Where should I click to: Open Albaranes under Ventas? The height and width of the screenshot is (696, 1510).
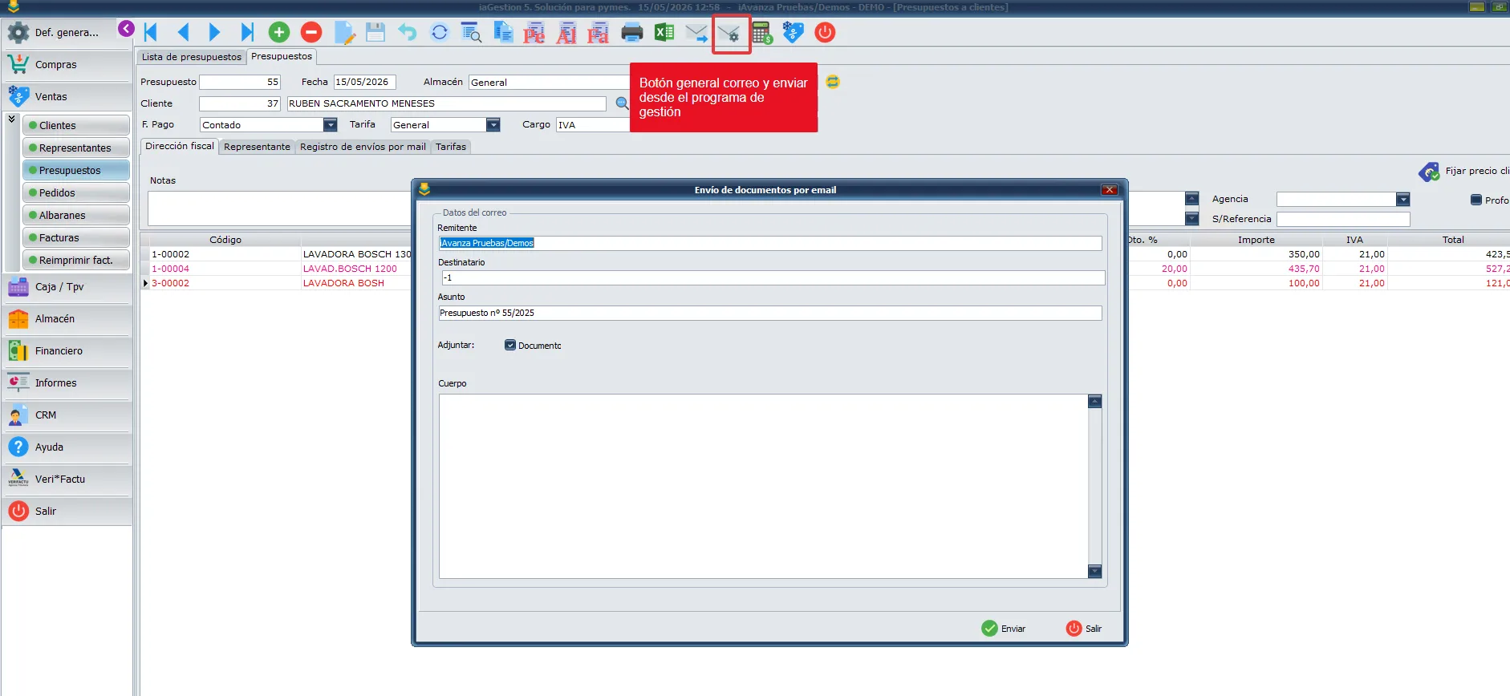click(x=76, y=216)
